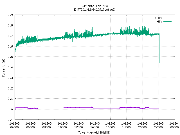Click x-axis tick label 101203 16:00
The image size is (180, 135).
tap(111, 125)
